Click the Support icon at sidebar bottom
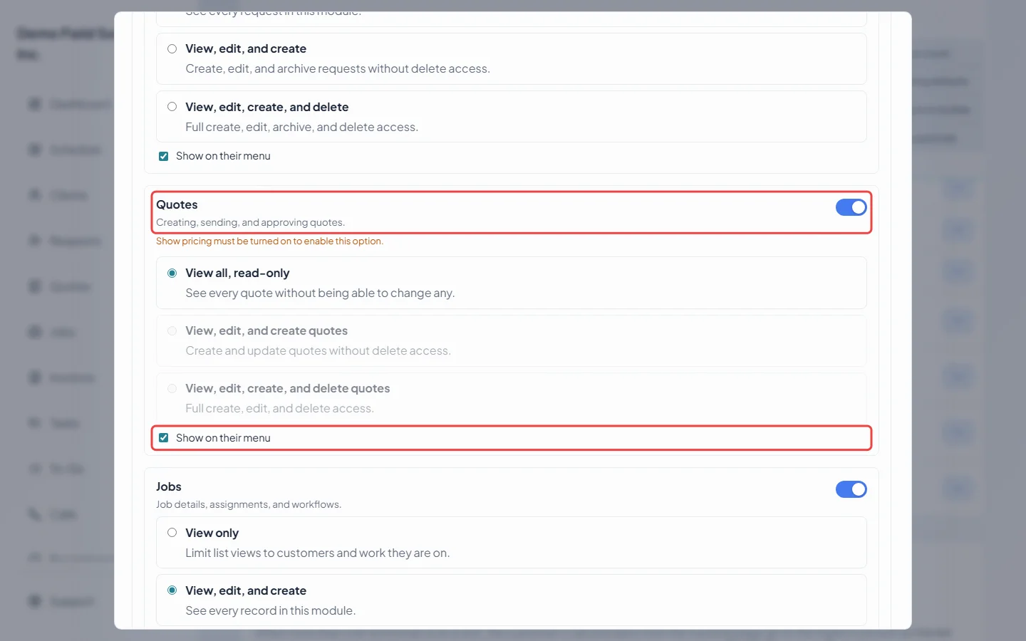The image size is (1026, 641). [34, 601]
